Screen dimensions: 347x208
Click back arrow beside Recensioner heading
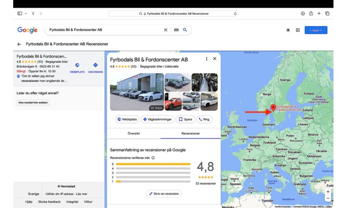click(x=19, y=44)
